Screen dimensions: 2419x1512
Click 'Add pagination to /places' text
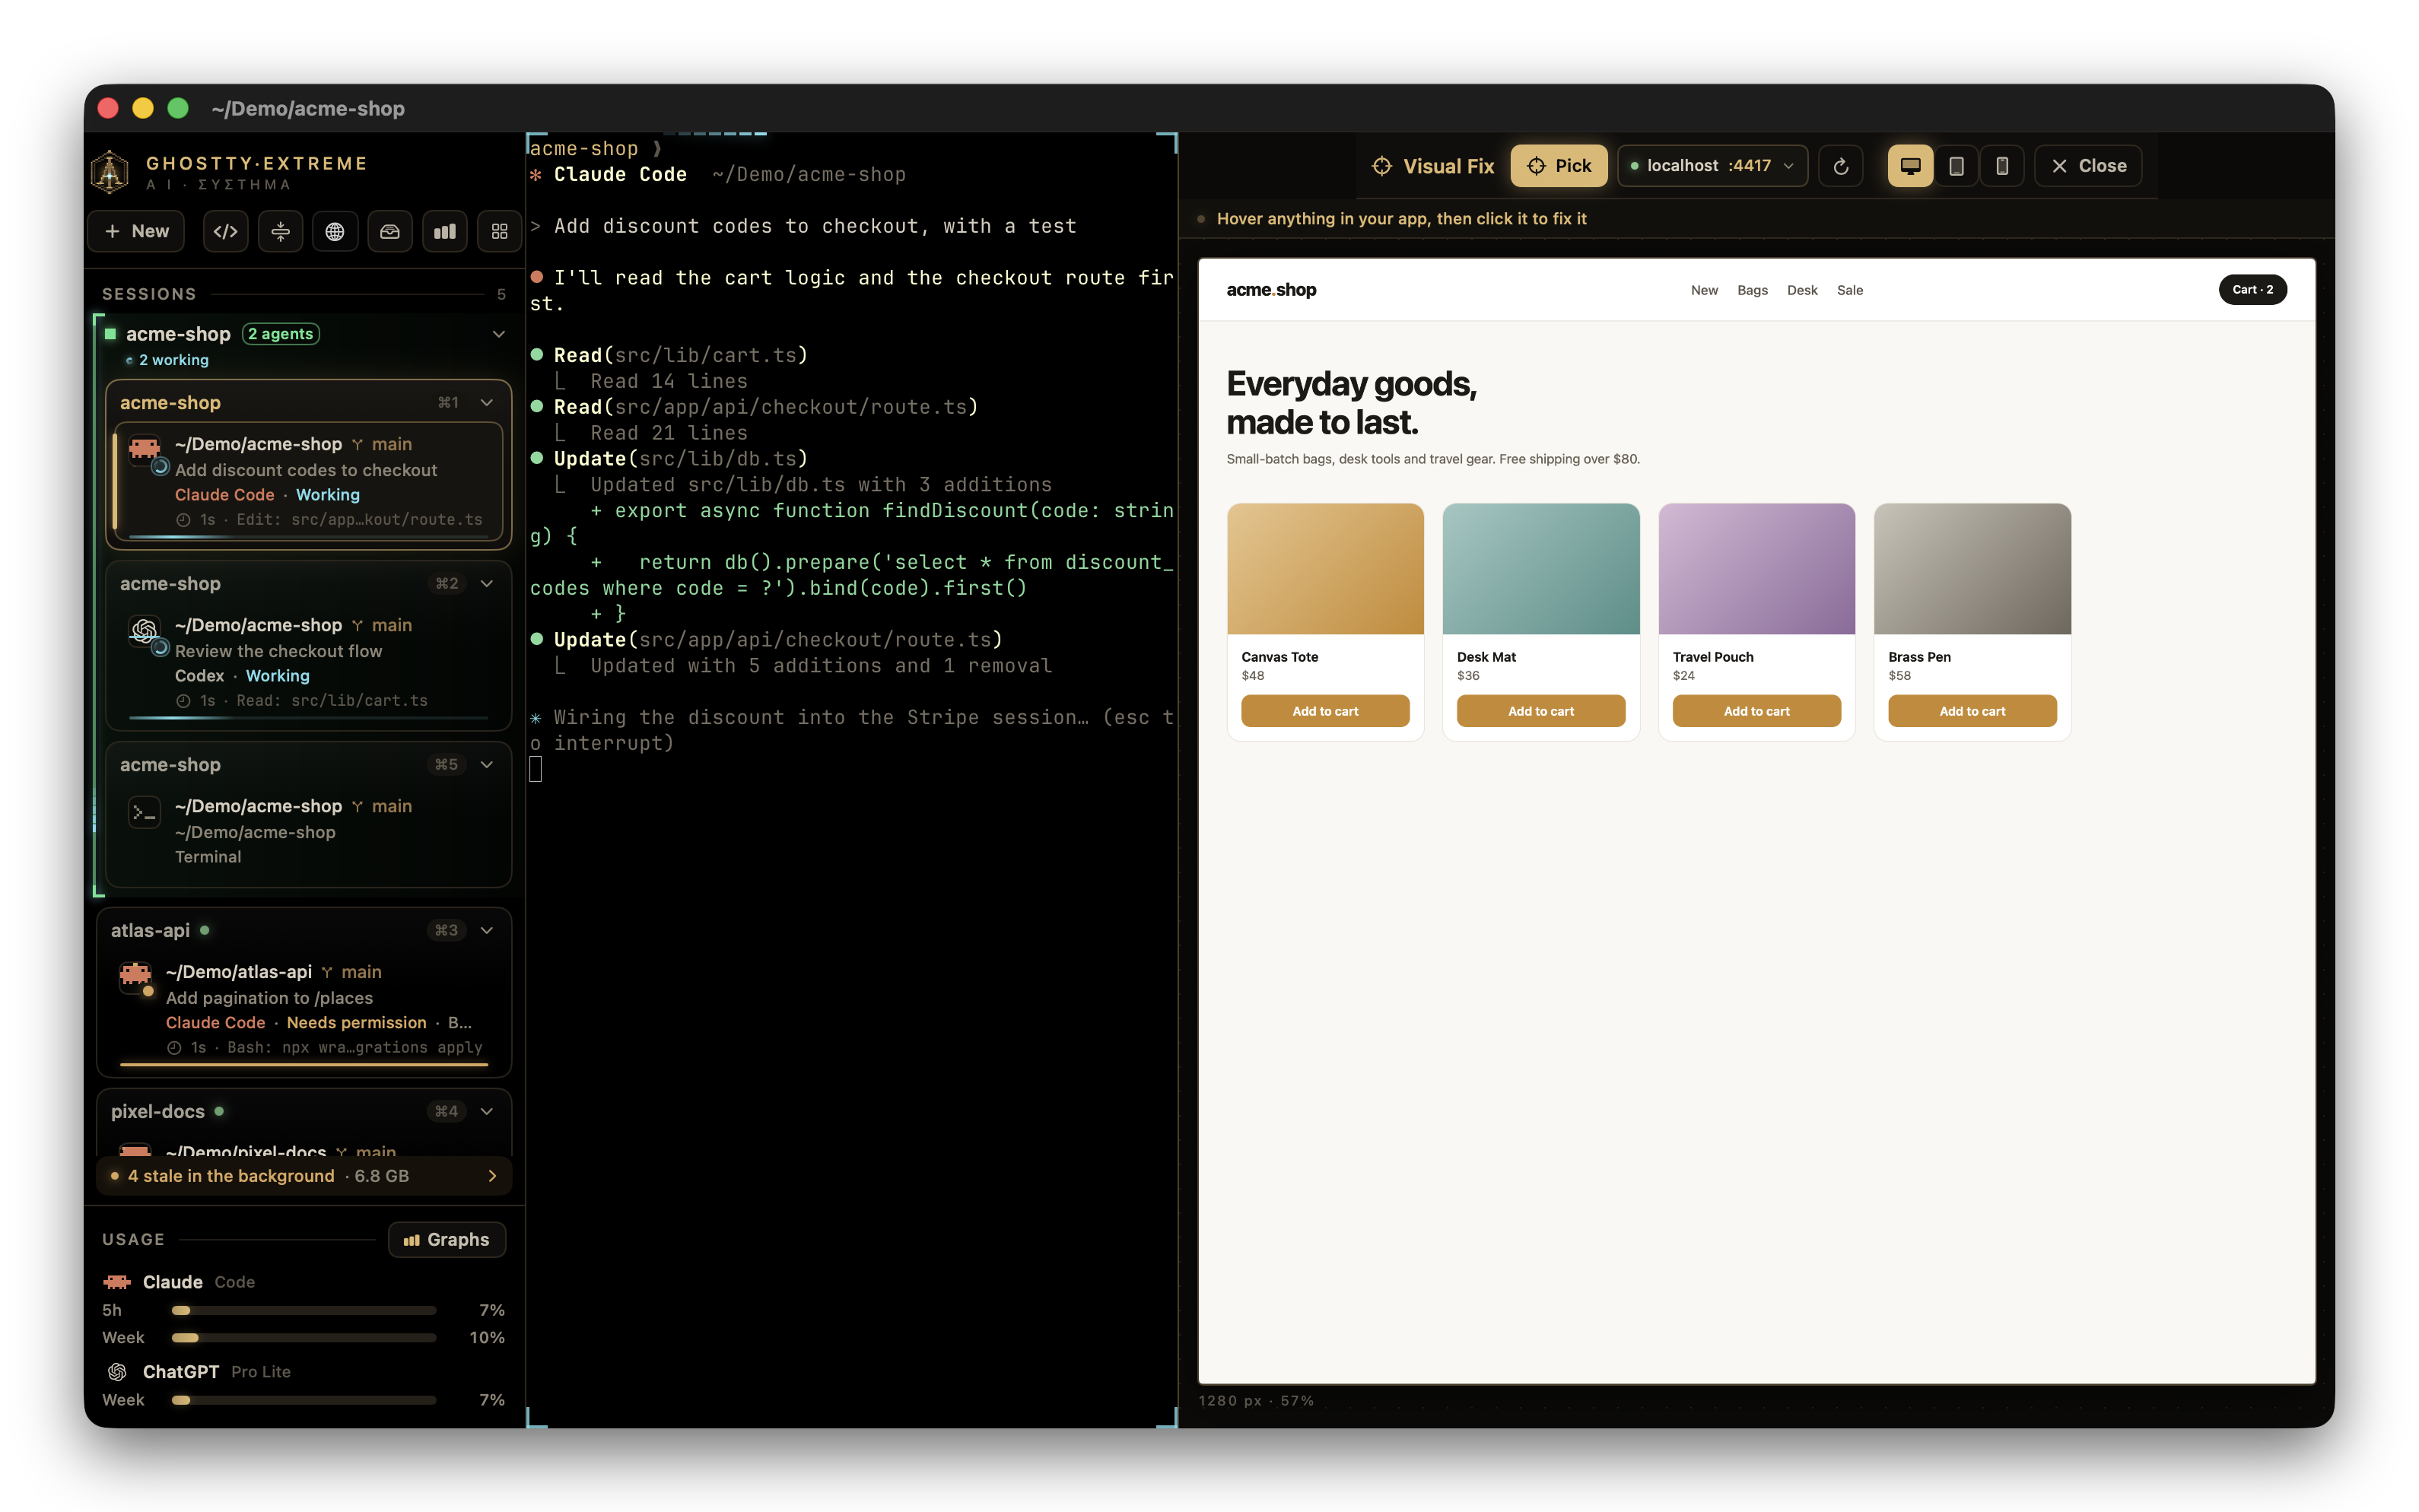269,998
